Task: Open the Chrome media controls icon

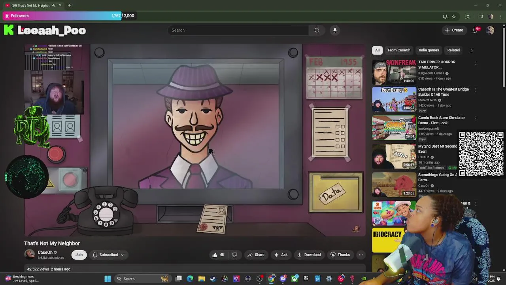Action: click(481, 17)
